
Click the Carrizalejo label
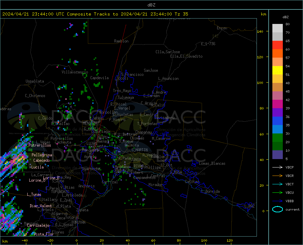click(x=38, y=225)
